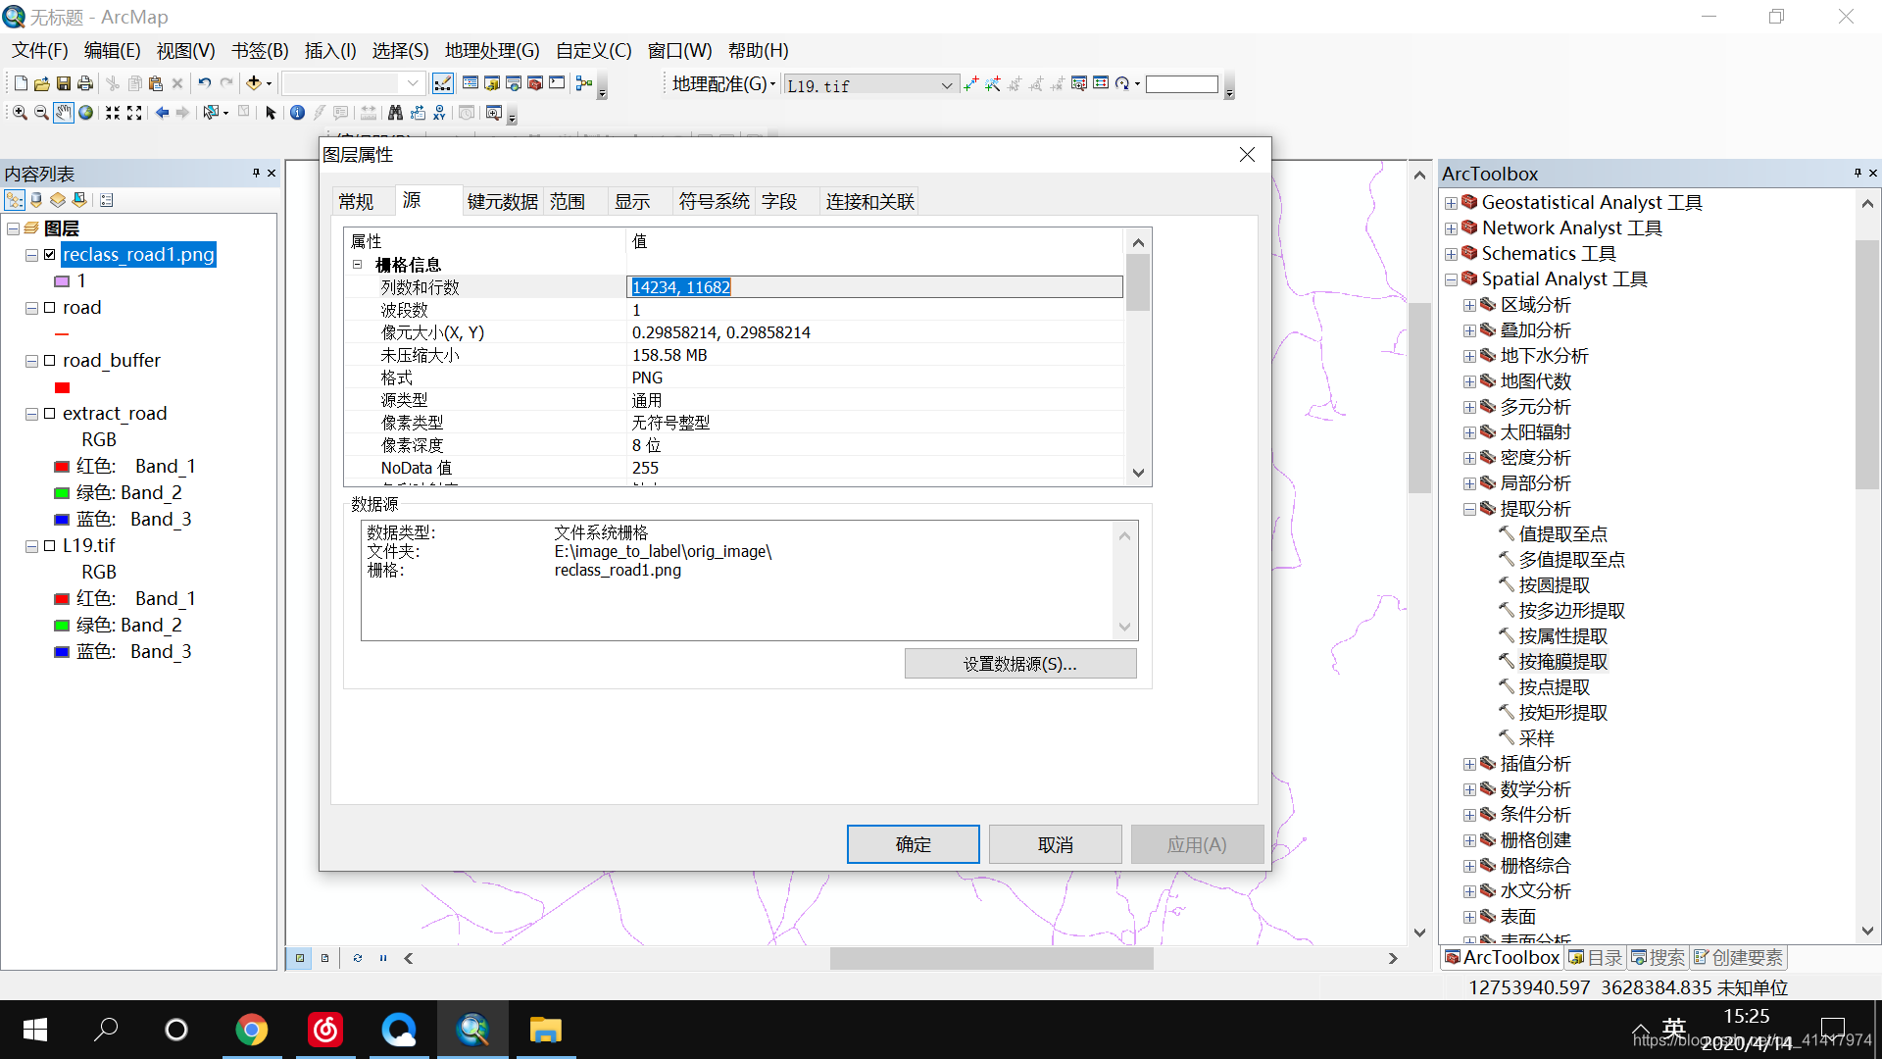Open the georeferencing link table viewer
1882x1059 pixels.
point(1101,84)
